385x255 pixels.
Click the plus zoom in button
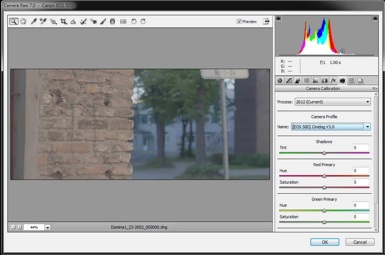point(19,227)
